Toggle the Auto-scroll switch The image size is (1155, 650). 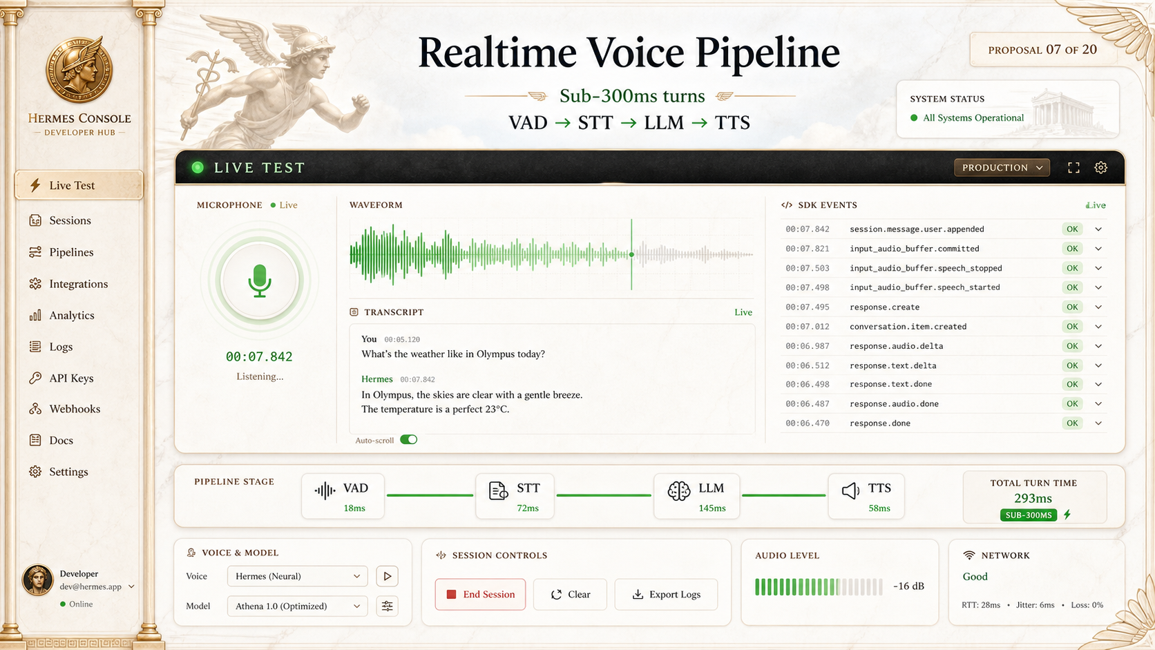[409, 440]
